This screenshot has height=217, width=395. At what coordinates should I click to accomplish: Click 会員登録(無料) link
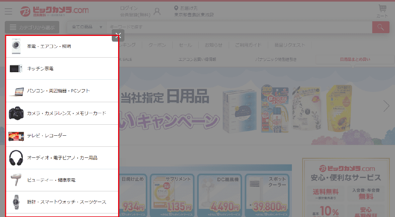click(135, 15)
